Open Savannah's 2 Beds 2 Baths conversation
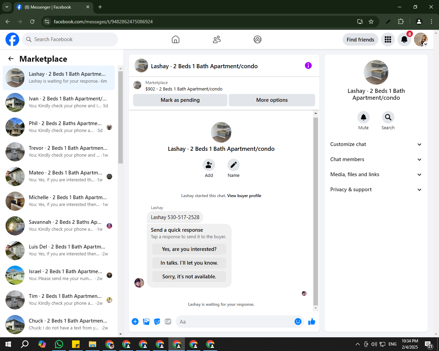The height and width of the screenshot is (351, 439). pos(59,226)
